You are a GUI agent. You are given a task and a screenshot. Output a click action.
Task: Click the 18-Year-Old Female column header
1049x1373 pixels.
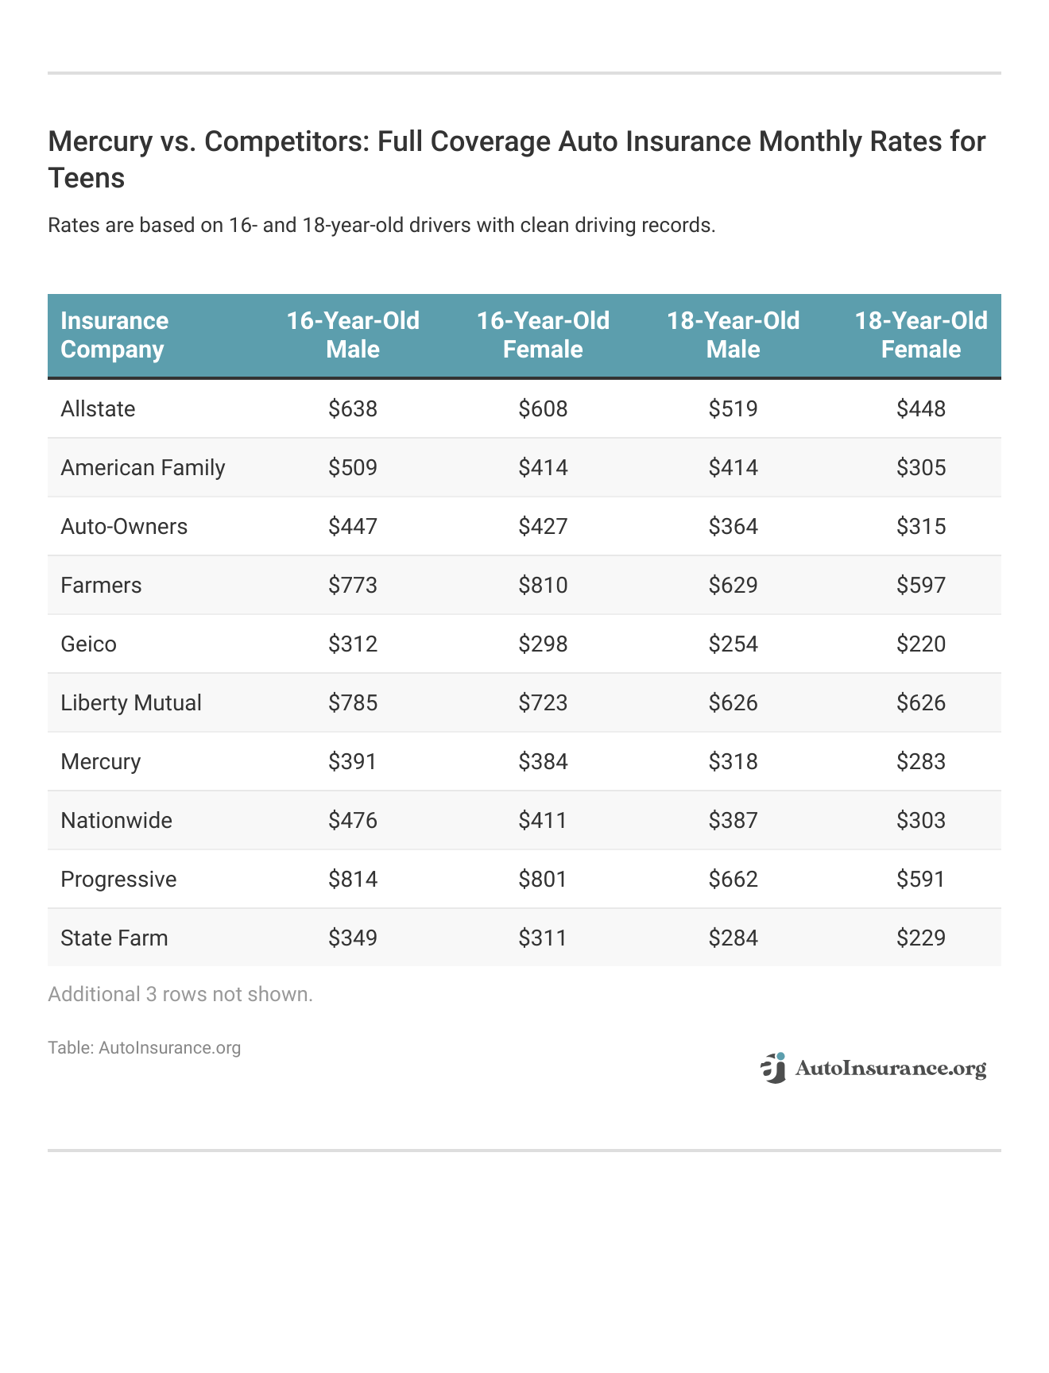[x=921, y=335]
